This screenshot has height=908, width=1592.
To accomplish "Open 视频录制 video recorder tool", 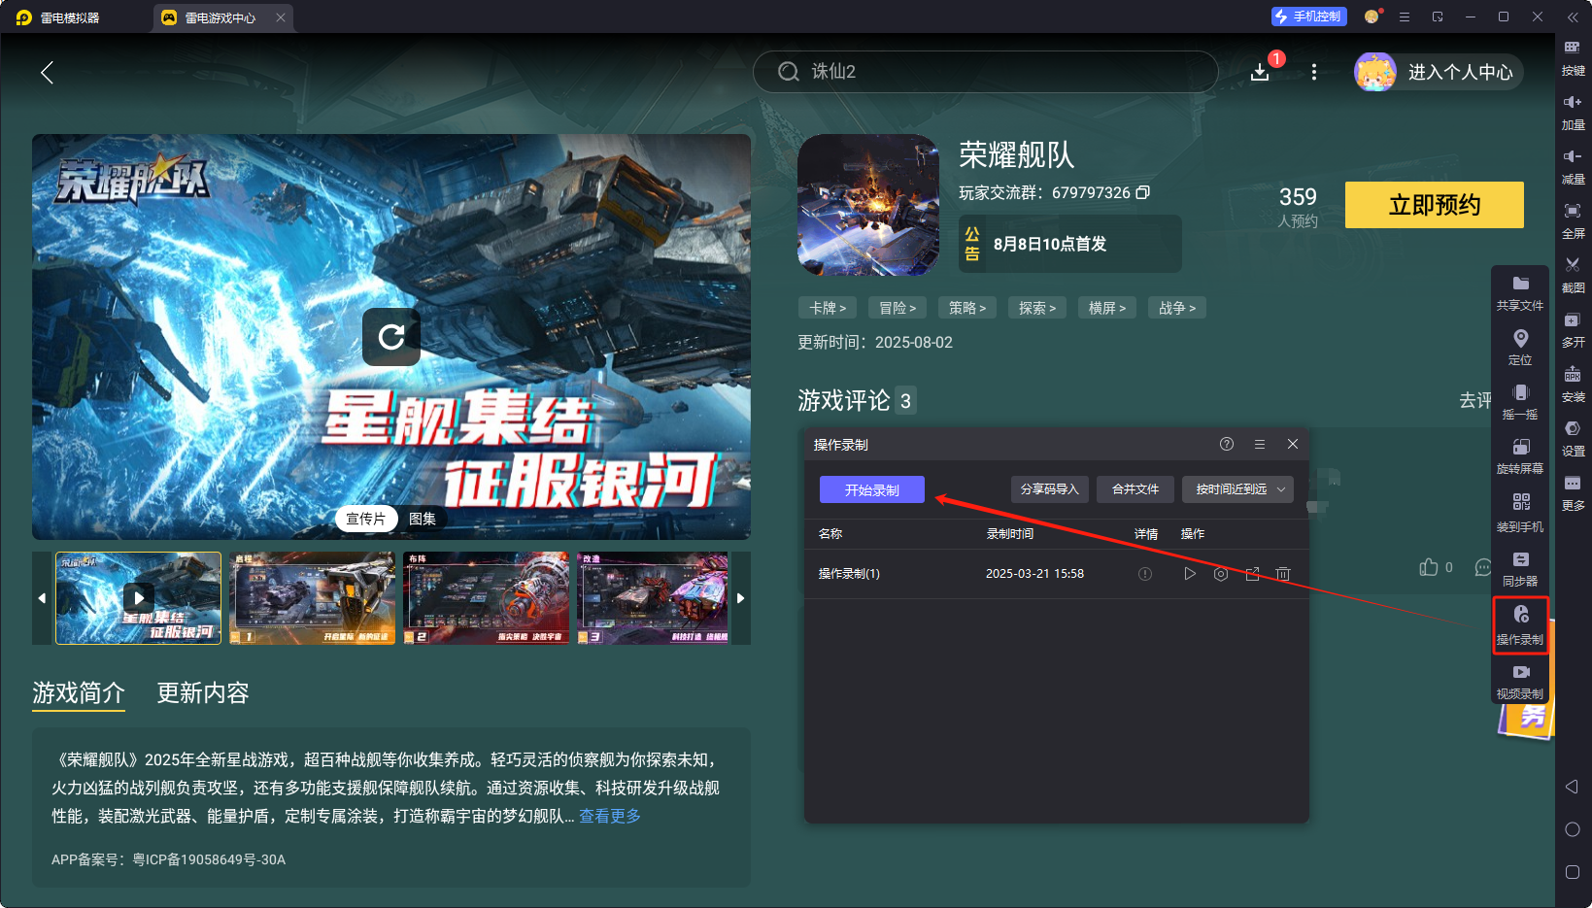I will click(x=1520, y=682).
